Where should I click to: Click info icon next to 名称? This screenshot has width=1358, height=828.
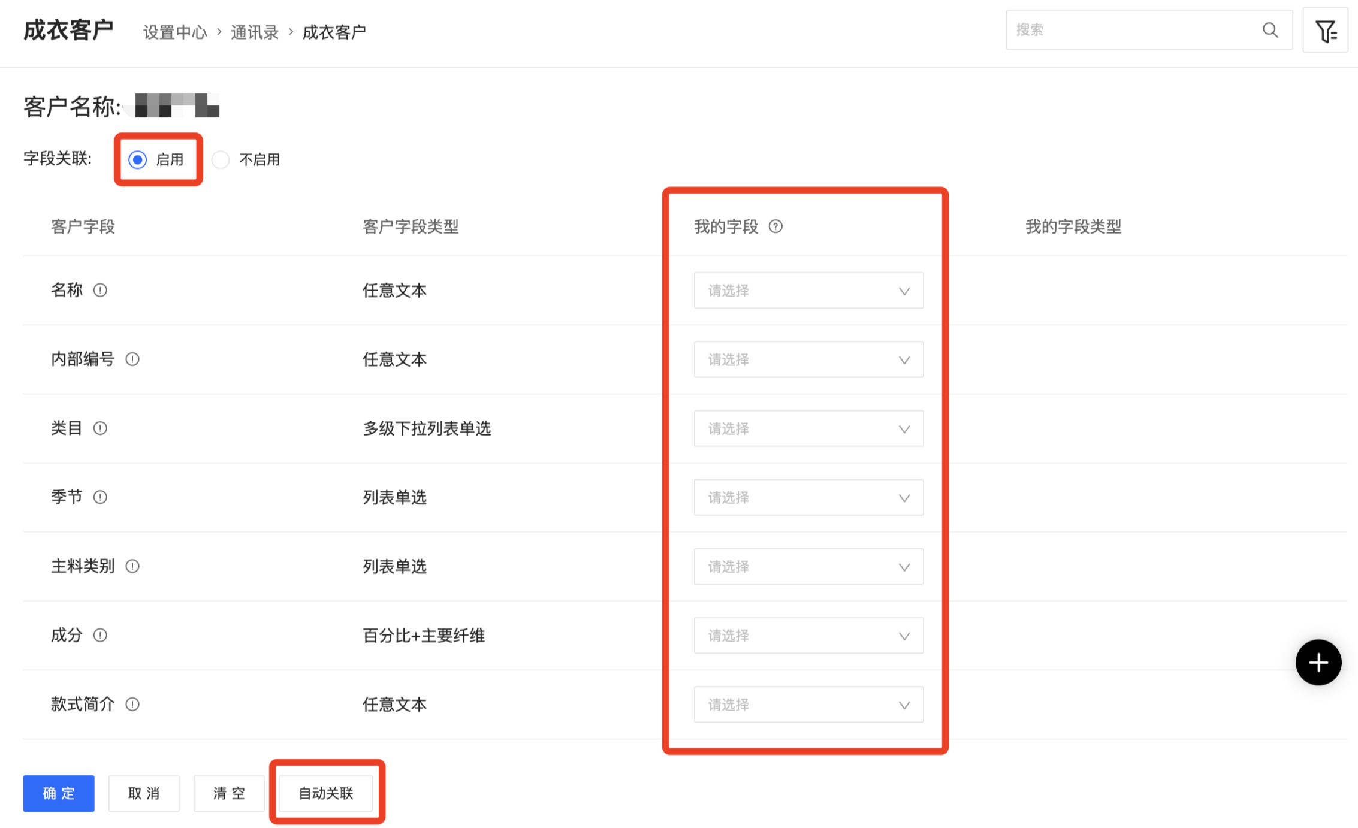(100, 291)
